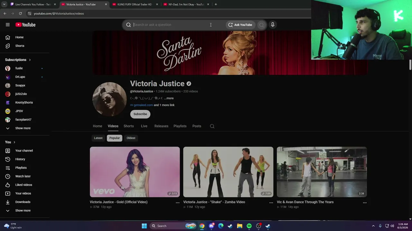Switch to the channel Home tab
This screenshot has height=231, width=412.
pyautogui.click(x=98, y=126)
